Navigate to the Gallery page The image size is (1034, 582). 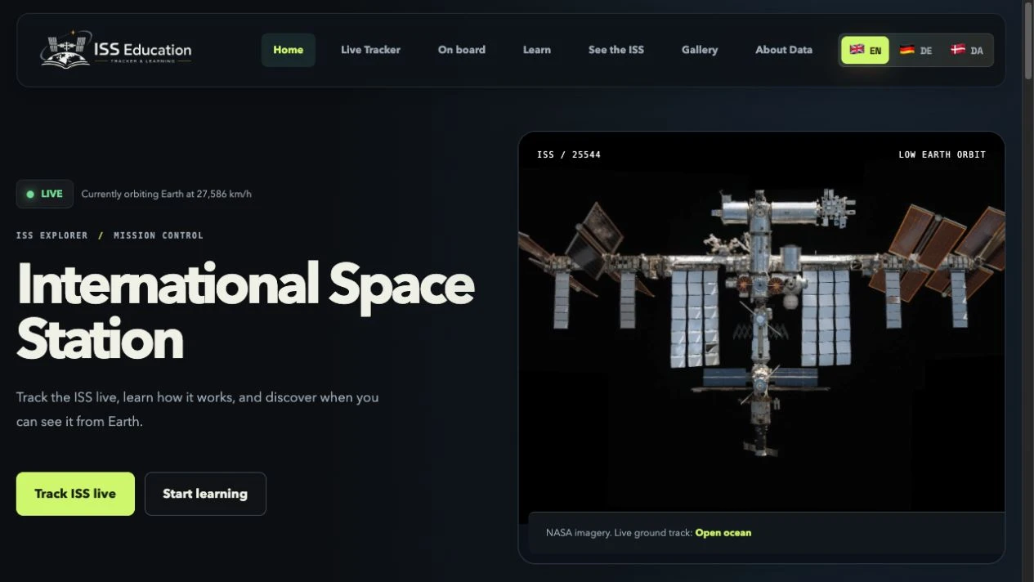click(x=700, y=50)
